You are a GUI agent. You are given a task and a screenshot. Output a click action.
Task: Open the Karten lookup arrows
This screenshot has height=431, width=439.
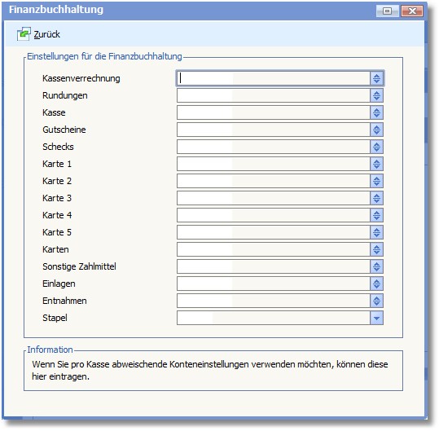(376, 249)
